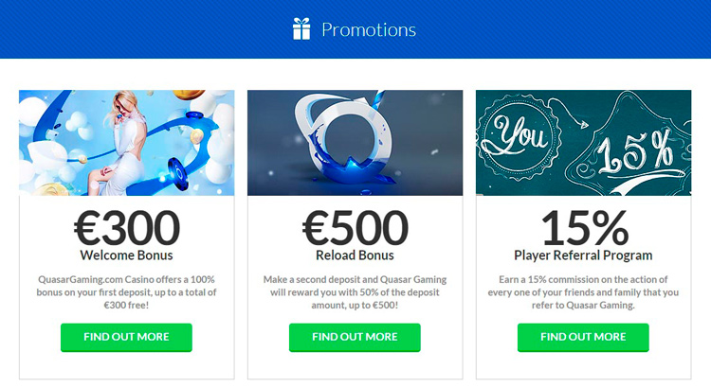Open the Reload Bonus Q logo image
Viewport: 711px width, 387px height.
[355, 143]
